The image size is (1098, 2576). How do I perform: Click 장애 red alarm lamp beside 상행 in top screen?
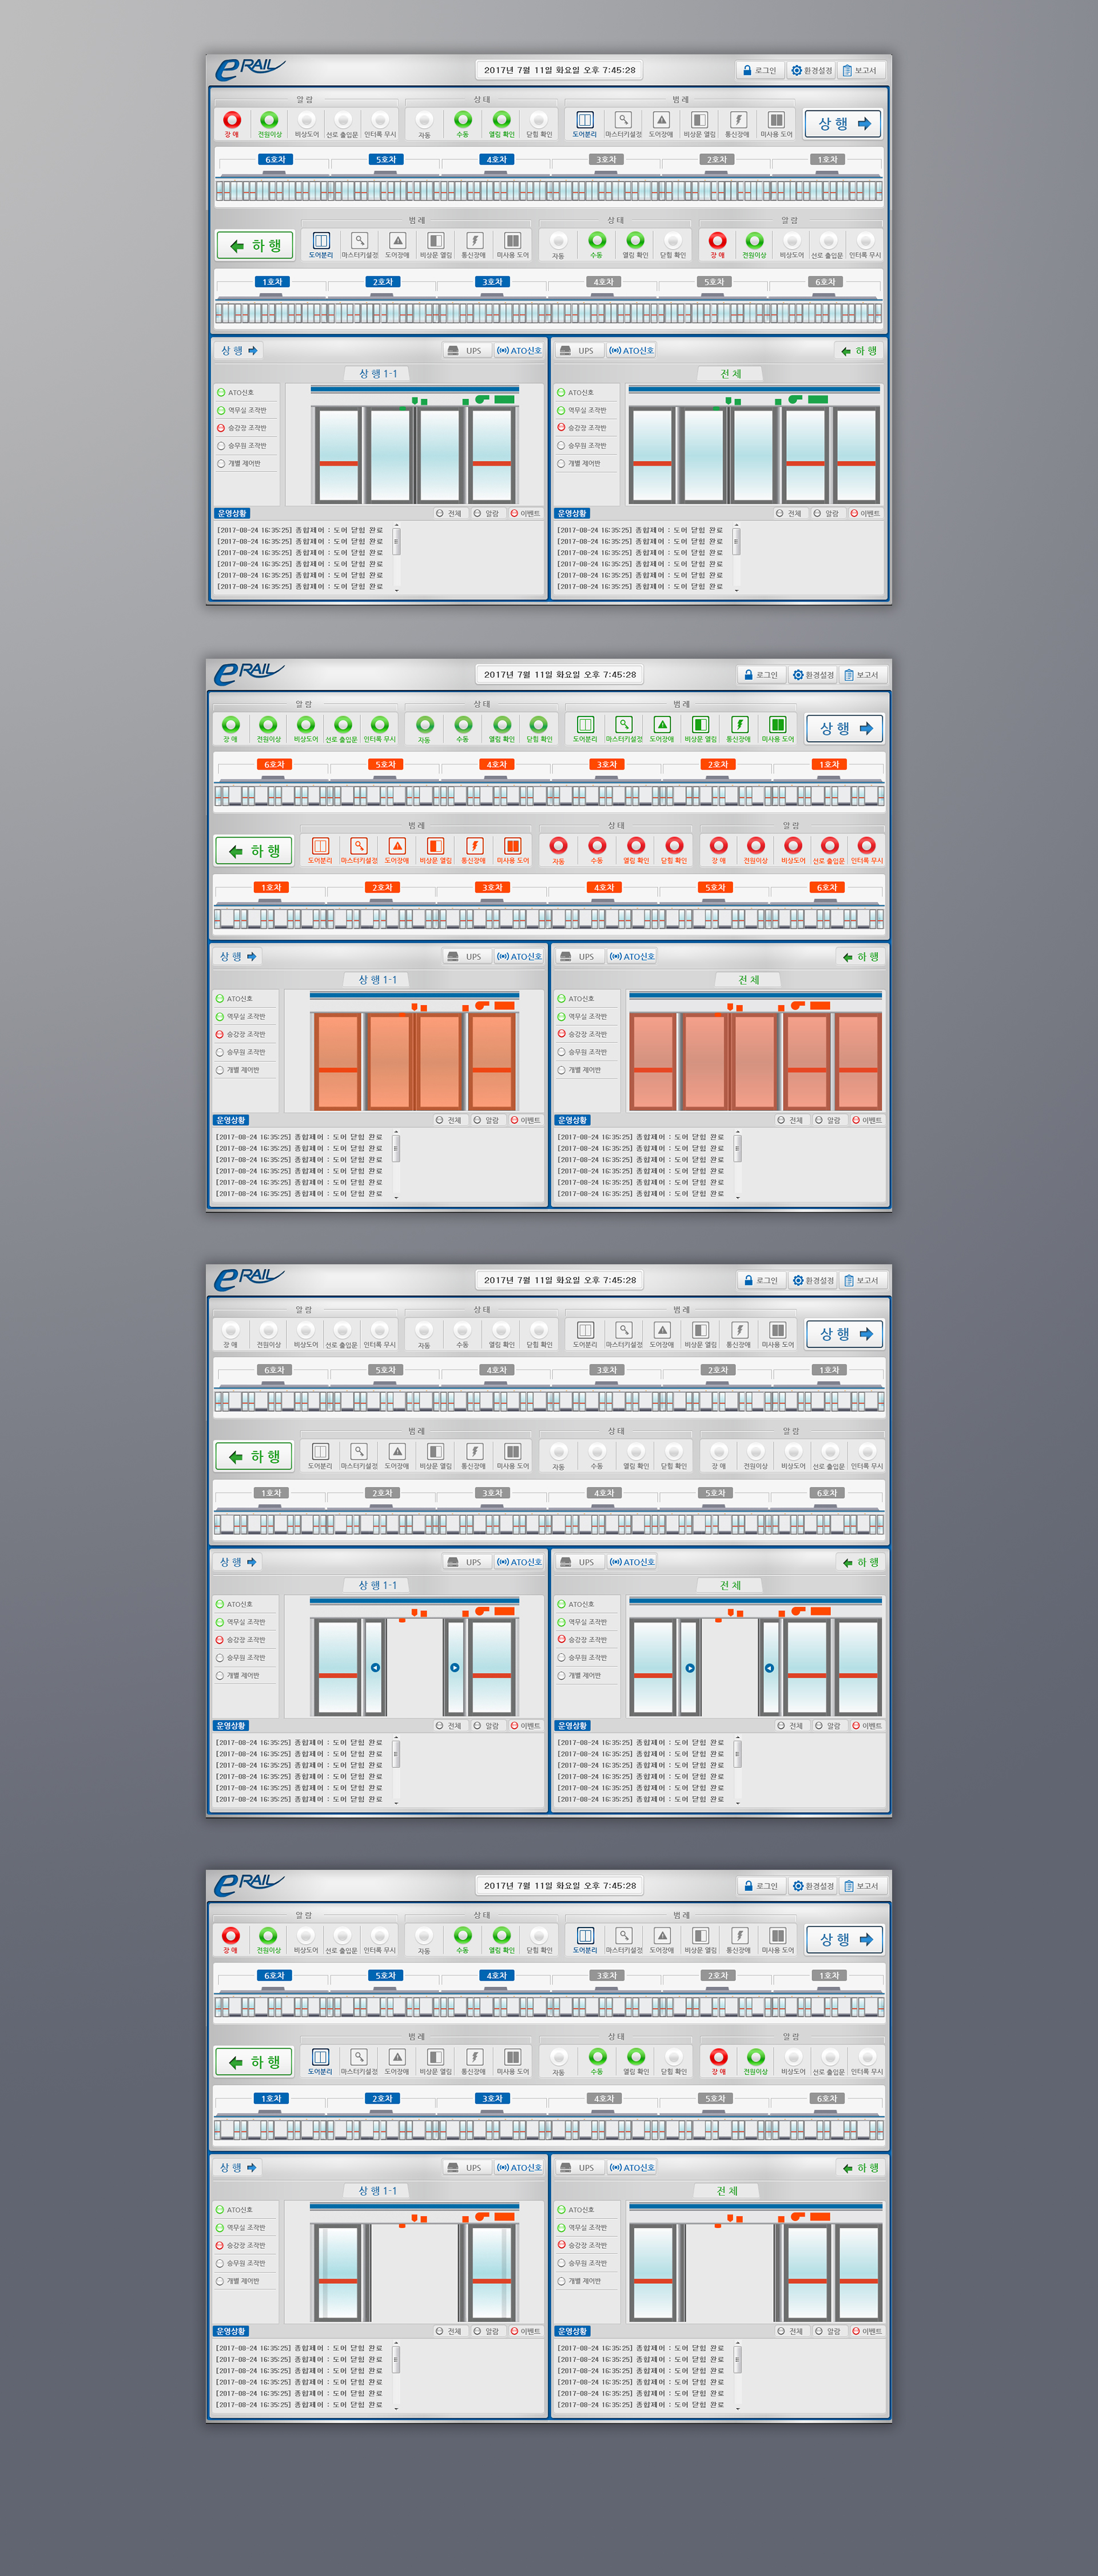[232, 120]
